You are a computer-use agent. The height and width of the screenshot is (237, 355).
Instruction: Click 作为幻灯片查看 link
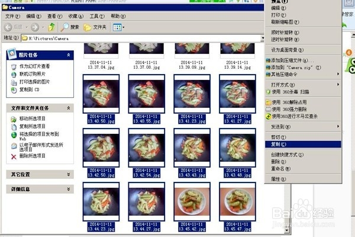34,66
